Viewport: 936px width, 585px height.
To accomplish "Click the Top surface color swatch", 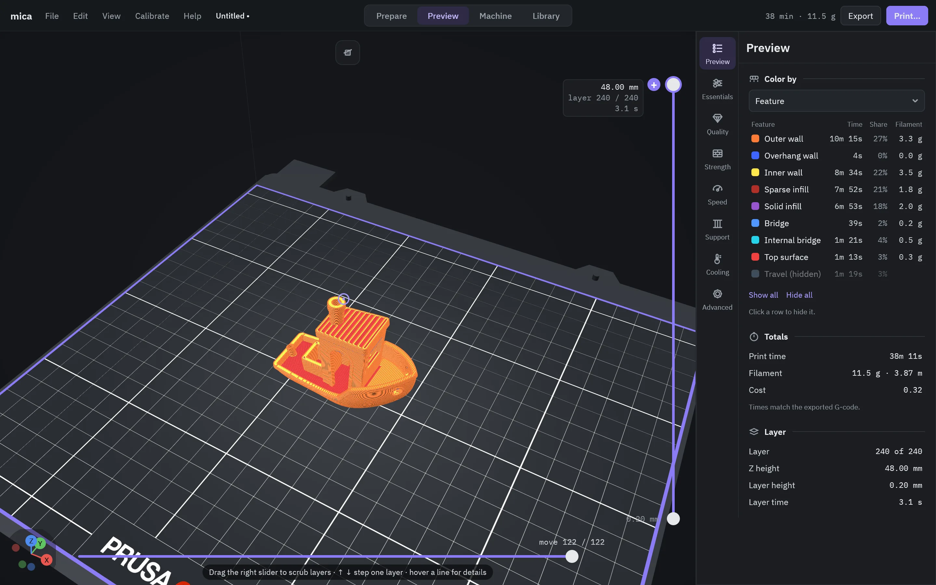I will point(755,257).
